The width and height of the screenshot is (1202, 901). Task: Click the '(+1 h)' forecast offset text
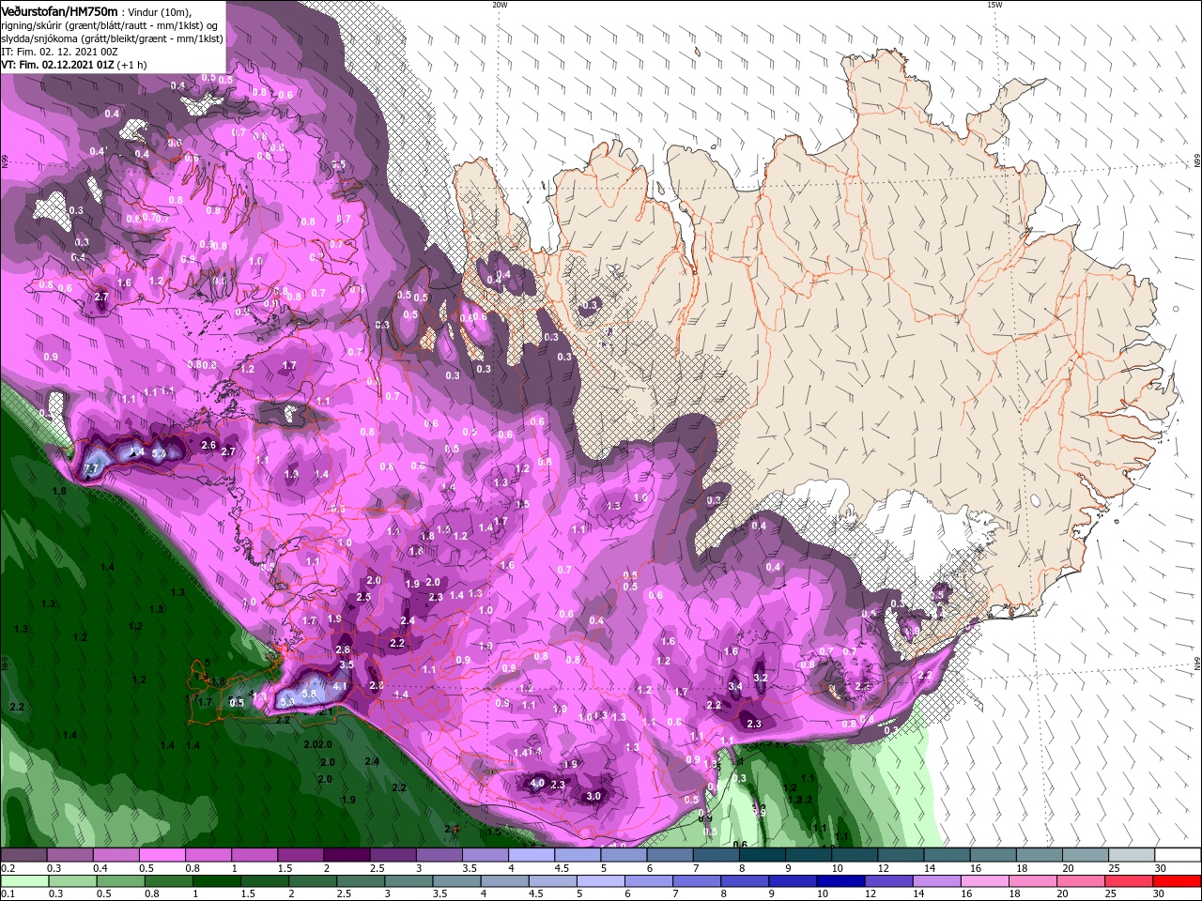(x=132, y=65)
